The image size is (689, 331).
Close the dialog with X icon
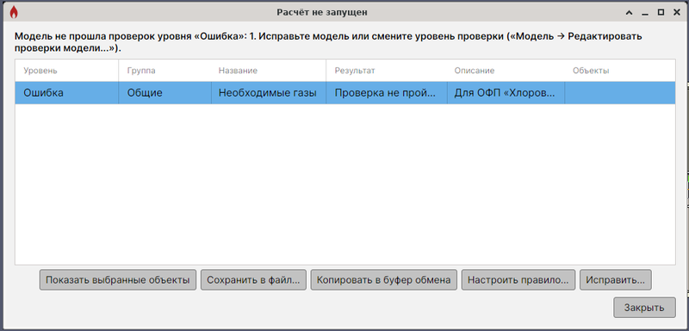(677, 12)
